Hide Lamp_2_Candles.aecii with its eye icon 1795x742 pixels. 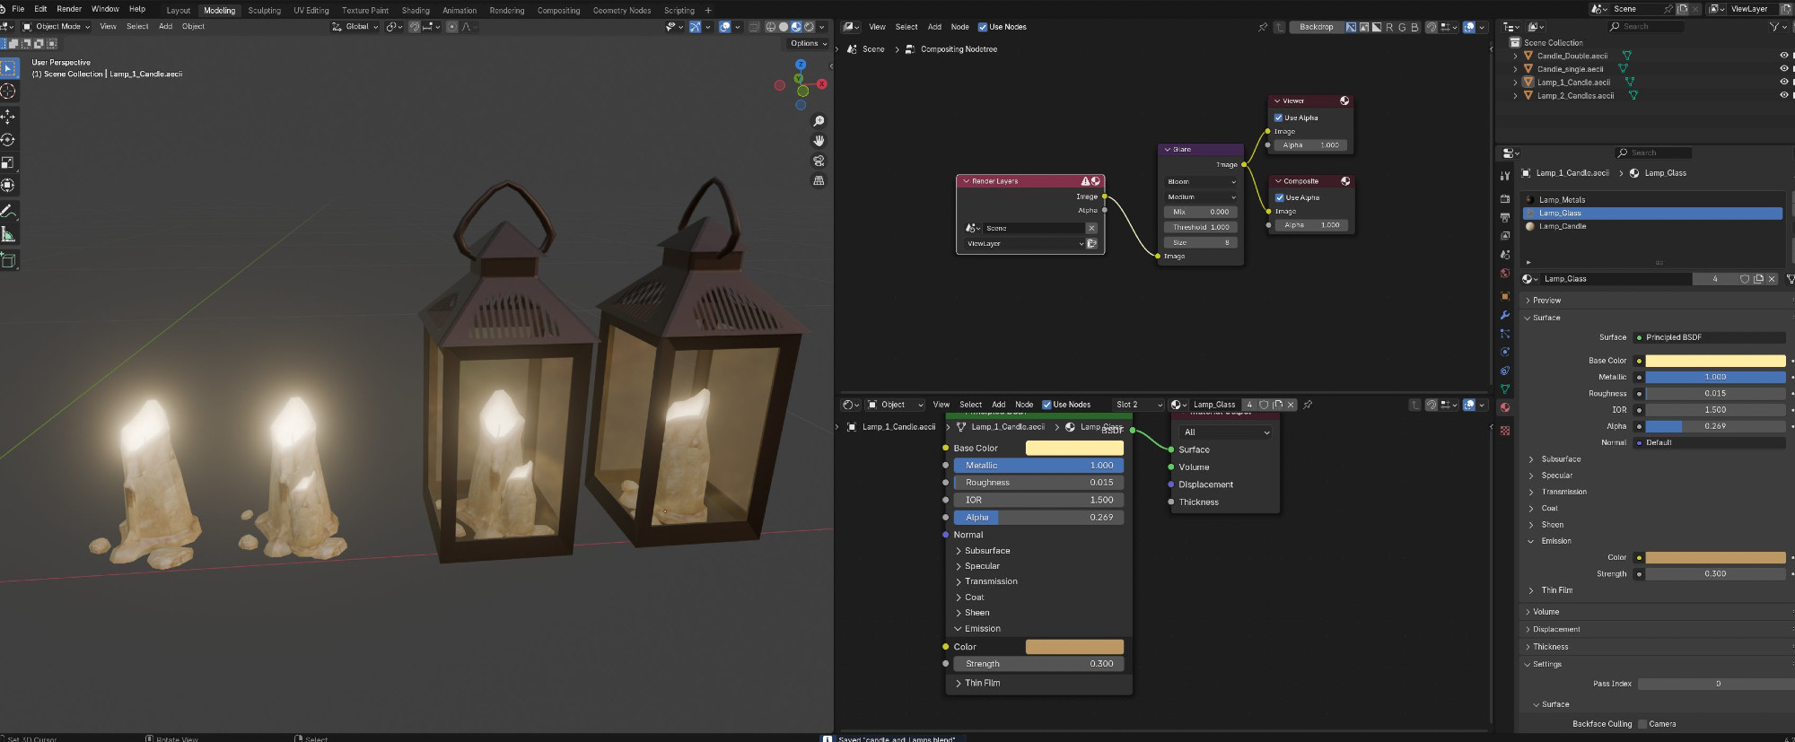click(1784, 95)
